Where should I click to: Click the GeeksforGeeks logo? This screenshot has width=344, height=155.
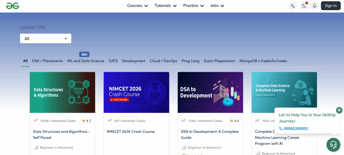(x=12, y=6)
